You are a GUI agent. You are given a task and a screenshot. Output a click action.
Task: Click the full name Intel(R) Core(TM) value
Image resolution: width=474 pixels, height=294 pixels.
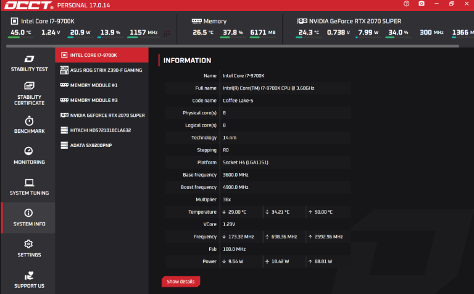268,88
